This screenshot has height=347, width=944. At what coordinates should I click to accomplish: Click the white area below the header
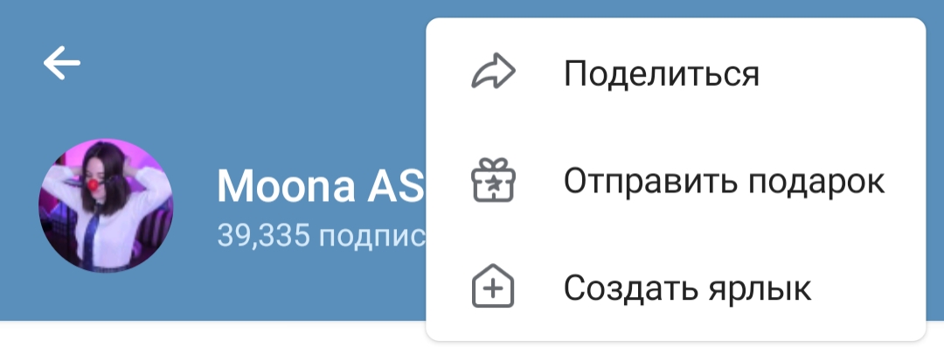tap(211, 335)
